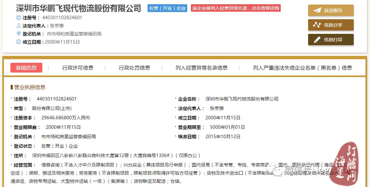Click the book icon beside header 注册号
370x187 pixels.
pyautogui.click(x=19, y=18)
